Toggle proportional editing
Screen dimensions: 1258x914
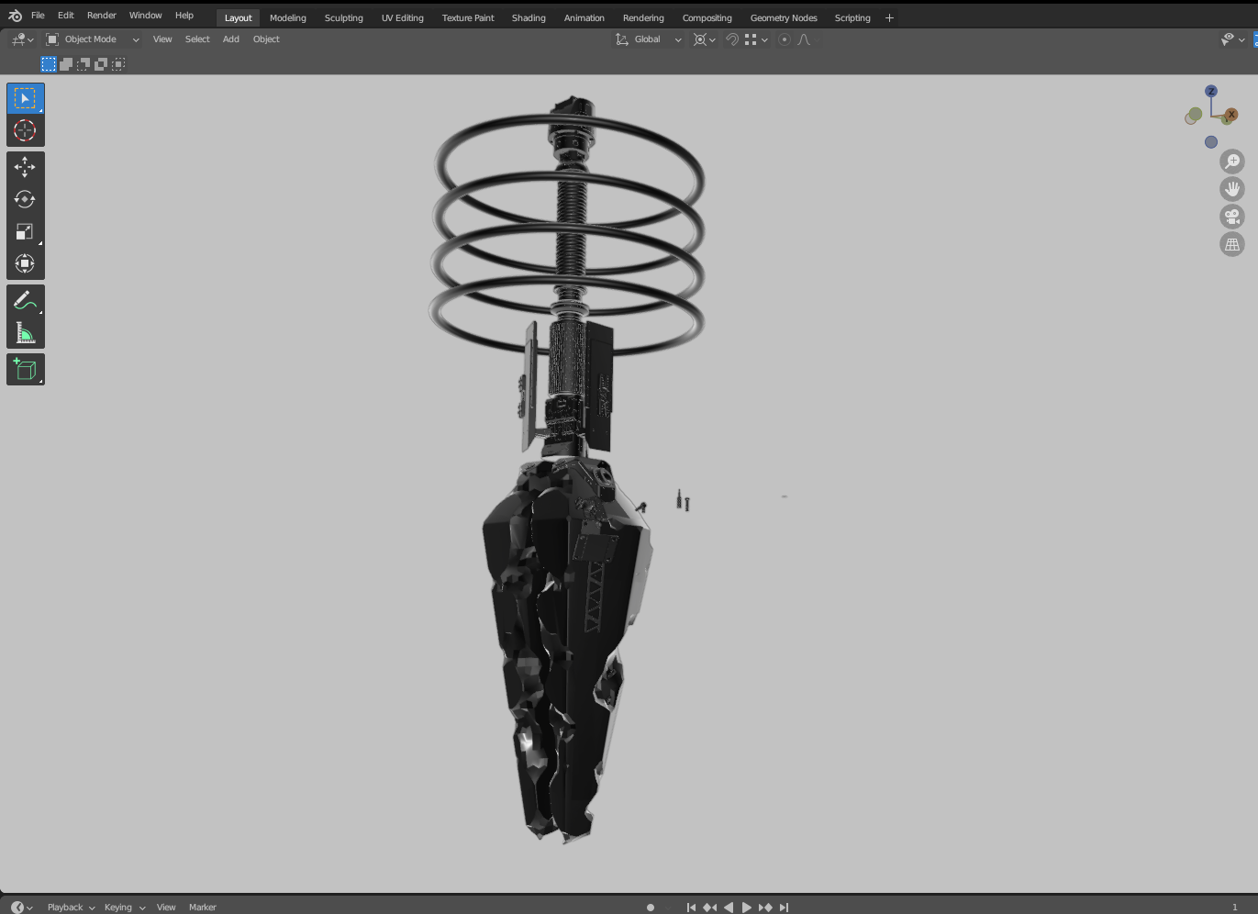tap(785, 39)
